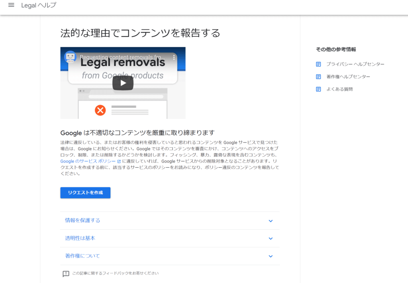Click the video title text overlay

click(x=120, y=57)
